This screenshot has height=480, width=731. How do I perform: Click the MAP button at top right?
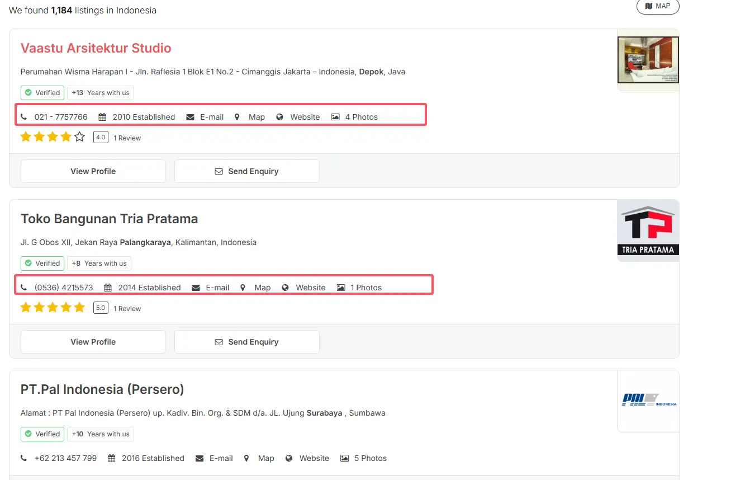[658, 6]
